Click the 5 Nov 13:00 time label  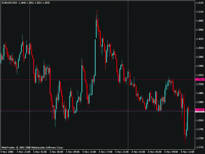(89, 152)
